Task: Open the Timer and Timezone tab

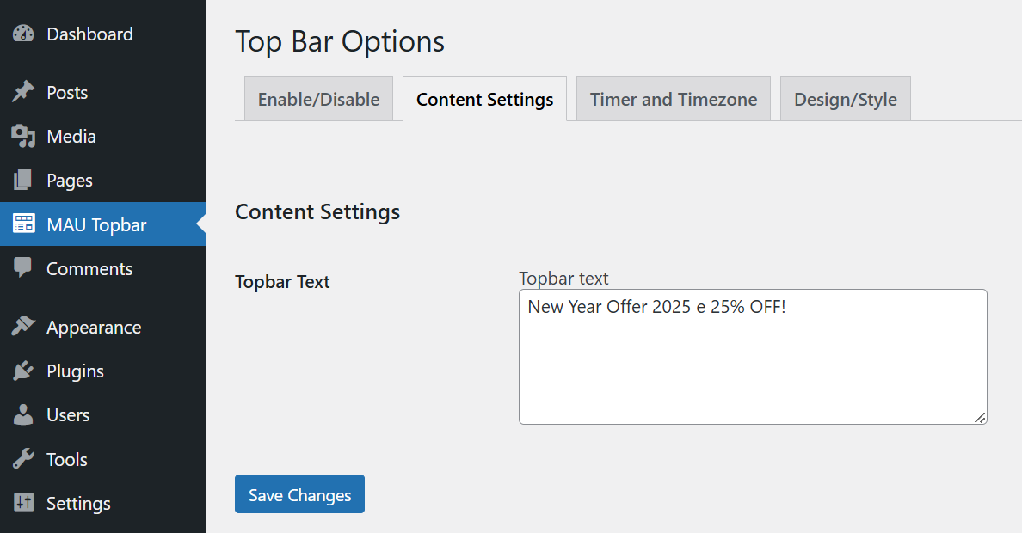Action: coord(674,100)
